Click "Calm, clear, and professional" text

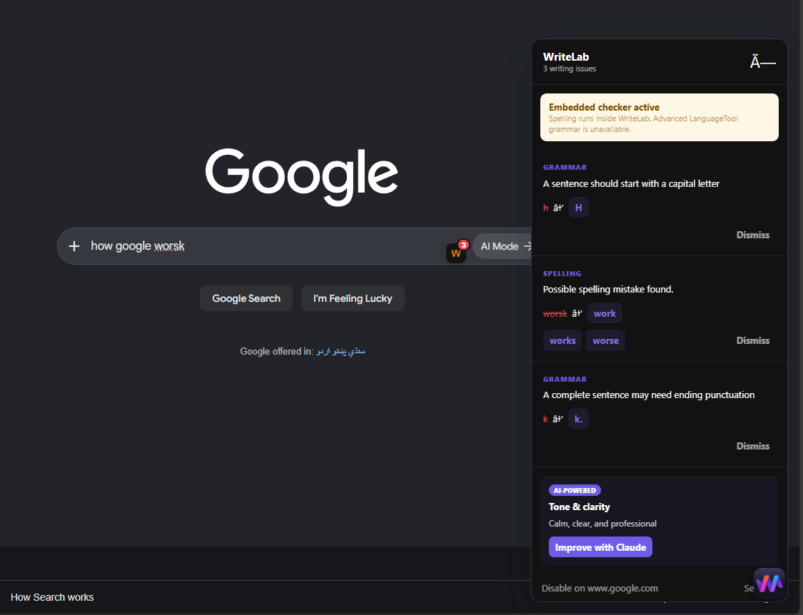click(x=602, y=524)
